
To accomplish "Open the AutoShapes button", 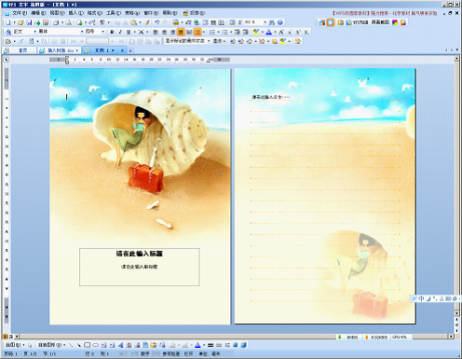I will pos(51,345).
